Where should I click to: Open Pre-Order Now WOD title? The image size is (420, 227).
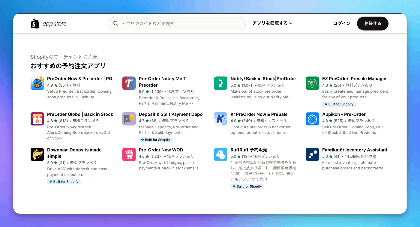(161, 150)
